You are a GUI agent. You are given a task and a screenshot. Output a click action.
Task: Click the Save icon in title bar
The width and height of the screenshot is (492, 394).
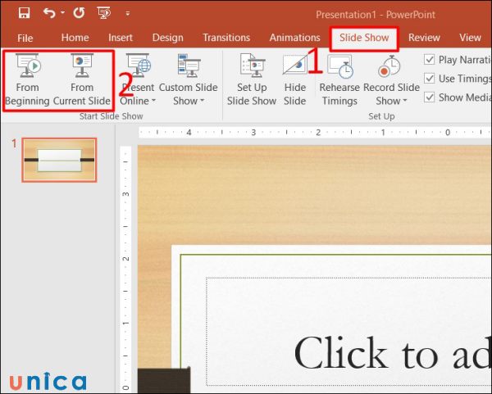[24, 14]
